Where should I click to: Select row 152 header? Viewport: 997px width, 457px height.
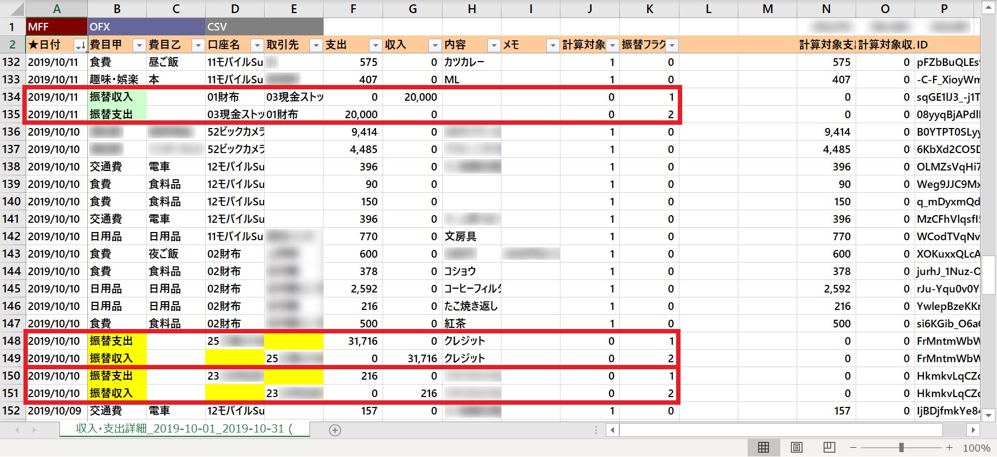[x=11, y=411]
